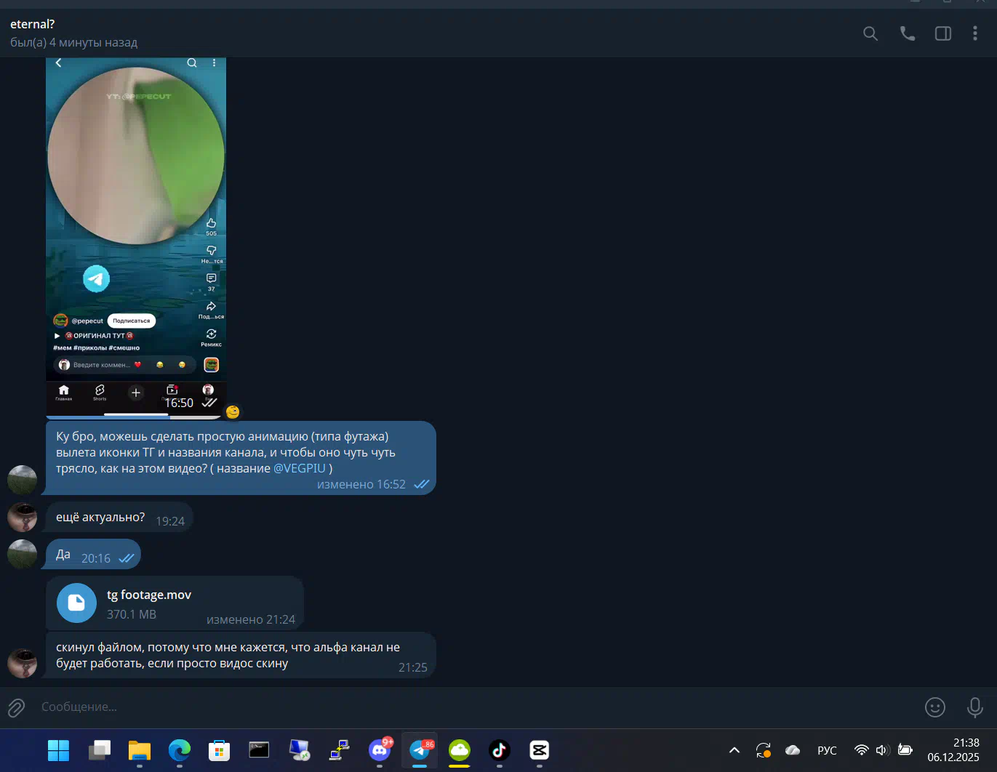Show hidden system tray icons
This screenshot has height=772, width=997.
point(734,750)
